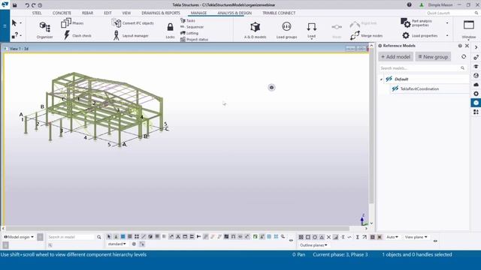Open the Auto snap depth dropdown

coord(392,237)
